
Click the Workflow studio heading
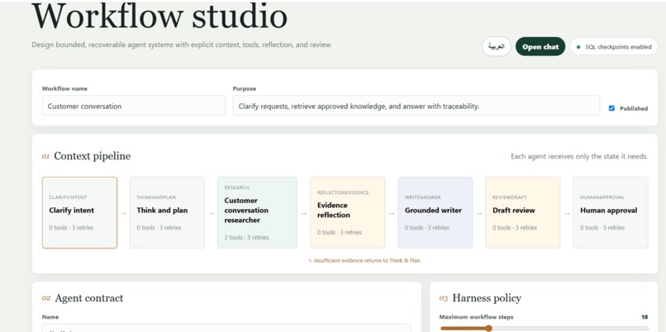tap(159, 17)
